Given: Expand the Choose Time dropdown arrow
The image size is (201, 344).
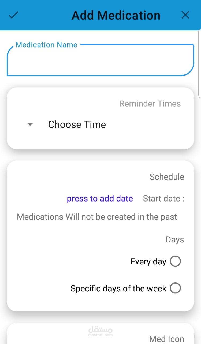Looking at the screenshot, I should point(30,124).
